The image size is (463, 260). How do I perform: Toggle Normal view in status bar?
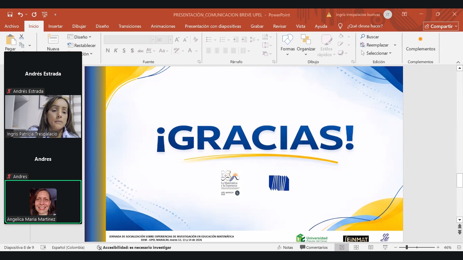342,247
